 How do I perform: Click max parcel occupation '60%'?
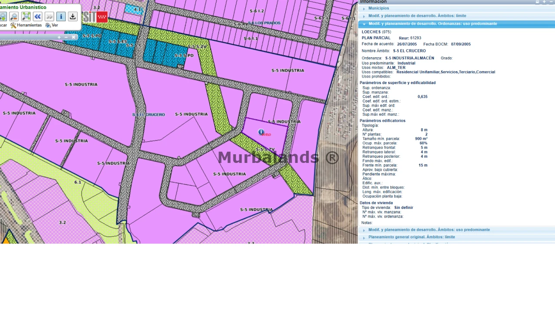coord(424,143)
